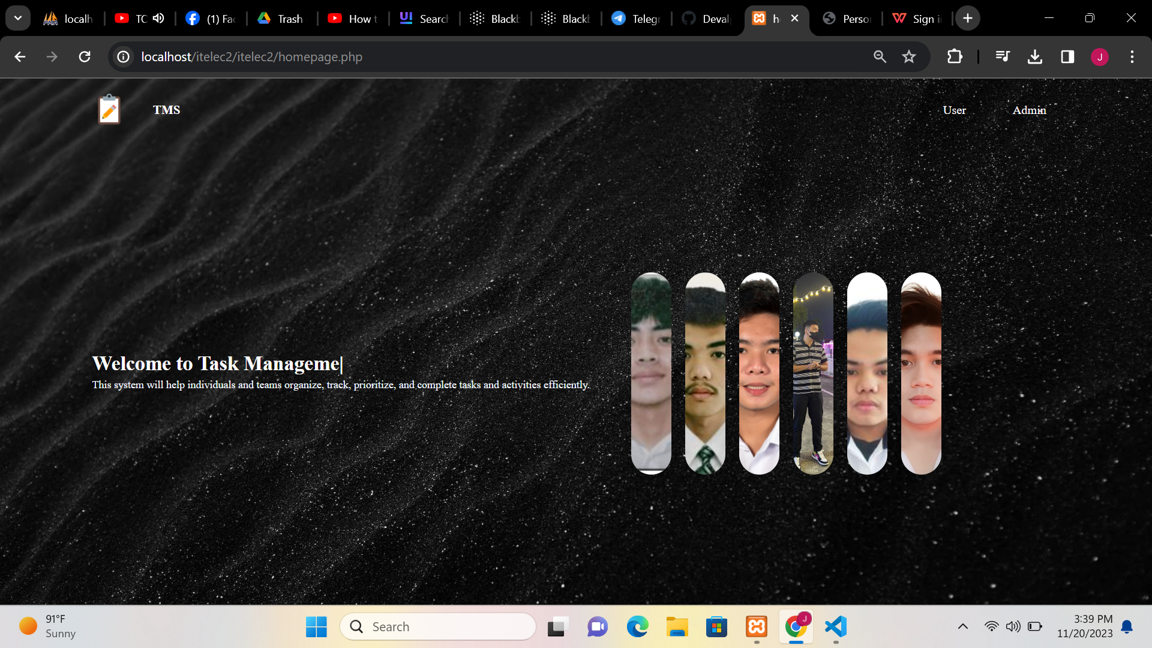The width and height of the screenshot is (1152, 648).
Task: Click the zoom magnifier icon in address bar
Action: (880, 57)
